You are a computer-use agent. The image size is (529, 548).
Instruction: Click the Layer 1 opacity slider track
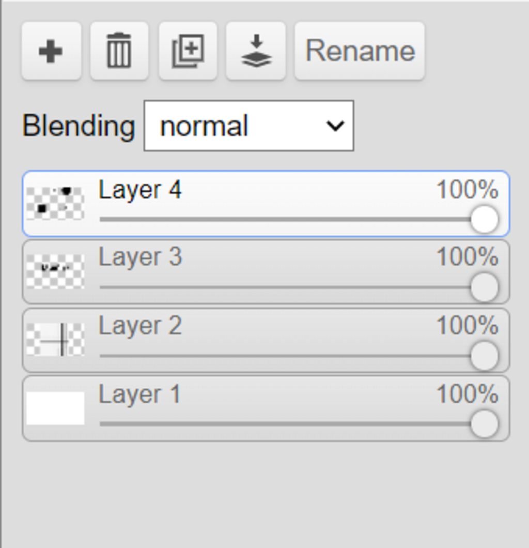[284, 424]
